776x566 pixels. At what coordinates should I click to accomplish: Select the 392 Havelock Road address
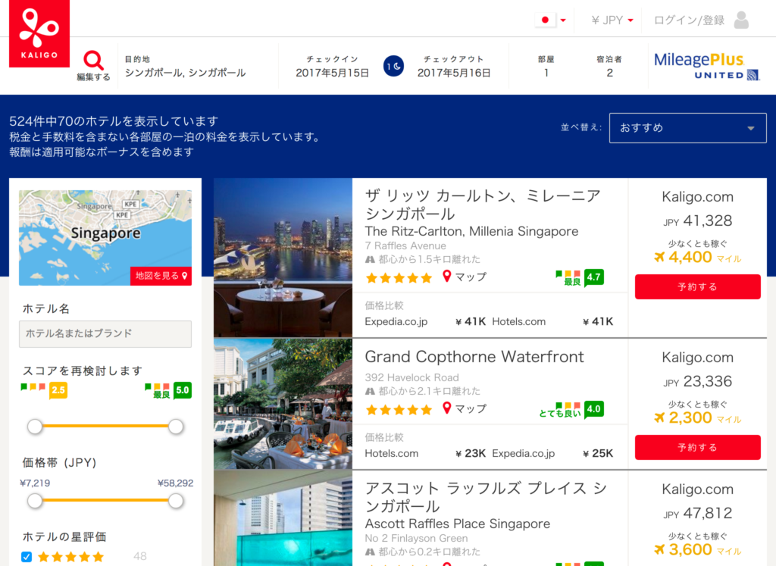point(411,377)
